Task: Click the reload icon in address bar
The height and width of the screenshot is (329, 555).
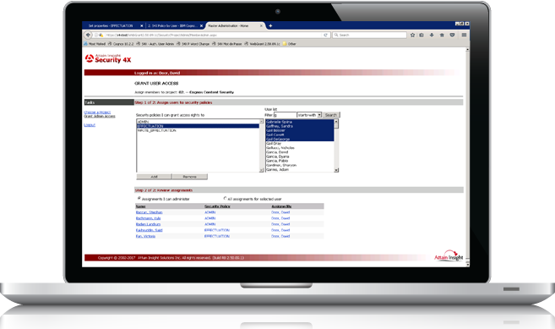Action: click(x=325, y=35)
